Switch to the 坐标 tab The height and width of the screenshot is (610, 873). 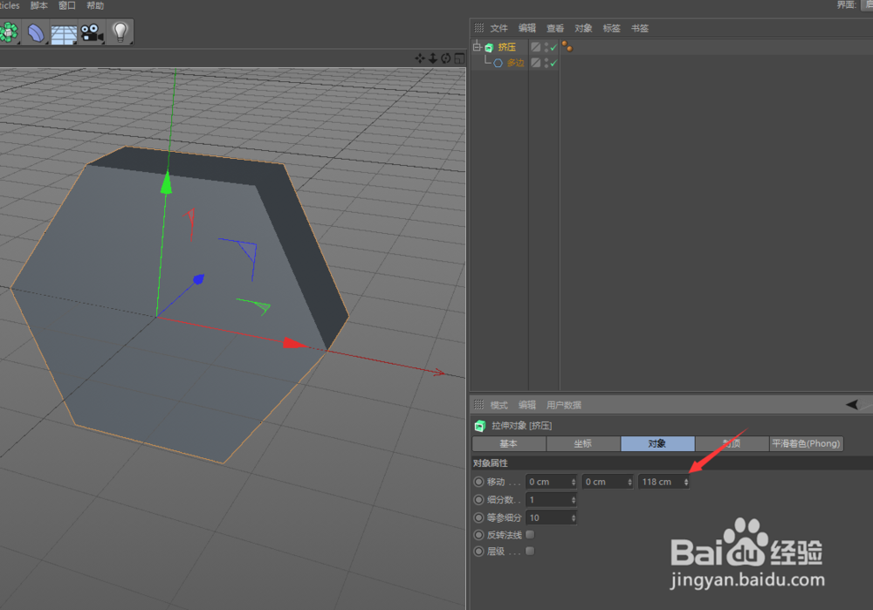(x=583, y=443)
